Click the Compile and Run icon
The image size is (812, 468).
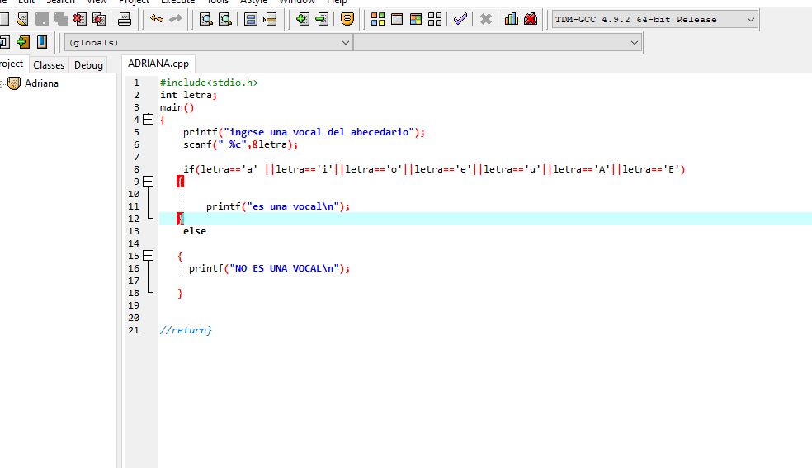pyautogui.click(x=416, y=19)
